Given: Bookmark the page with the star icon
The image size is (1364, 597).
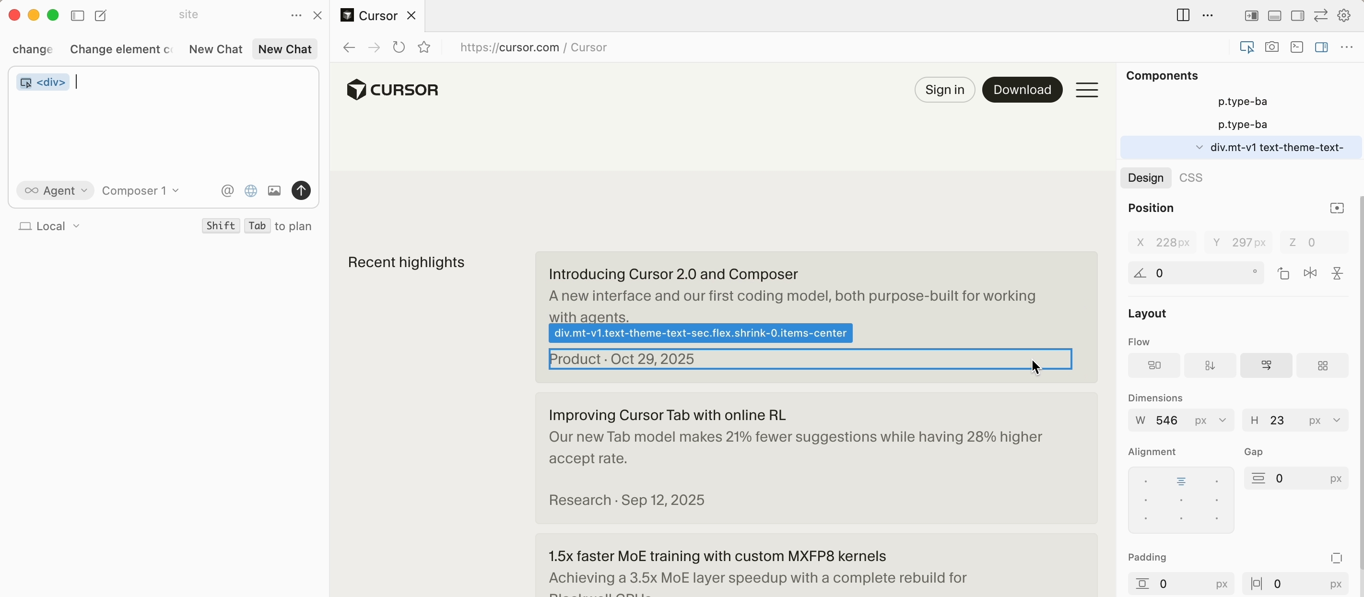Looking at the screenshot, I should (x=424, y=47).
